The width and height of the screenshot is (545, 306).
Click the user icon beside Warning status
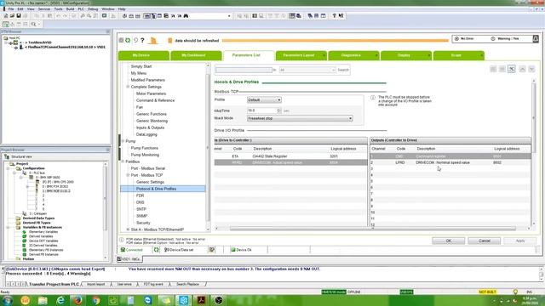[536, 39]
